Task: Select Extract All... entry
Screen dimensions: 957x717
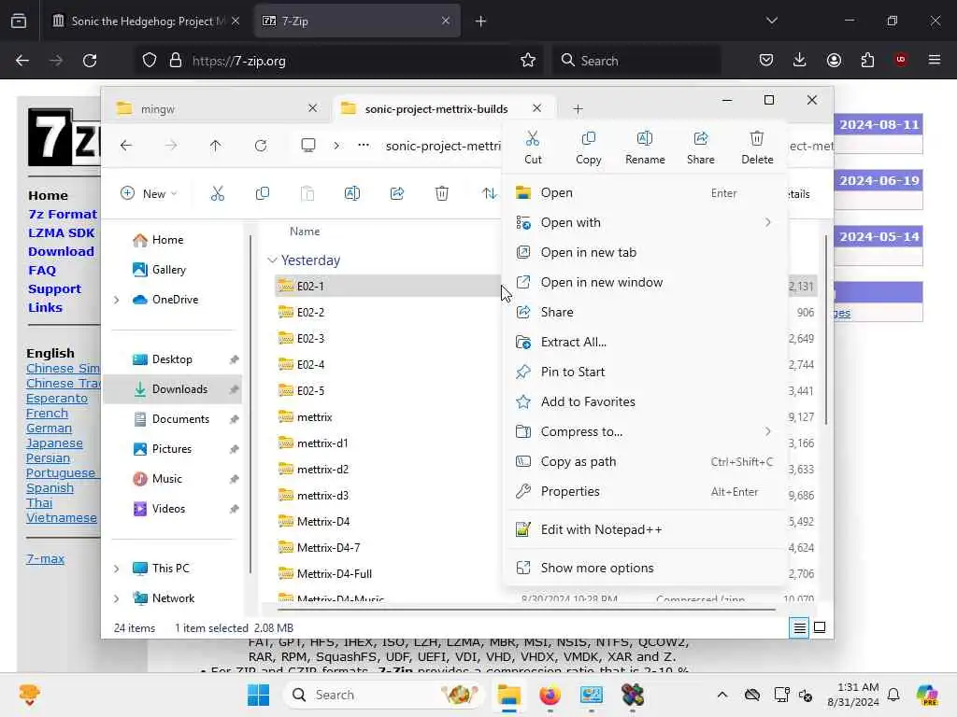Action: coord(645,342)
